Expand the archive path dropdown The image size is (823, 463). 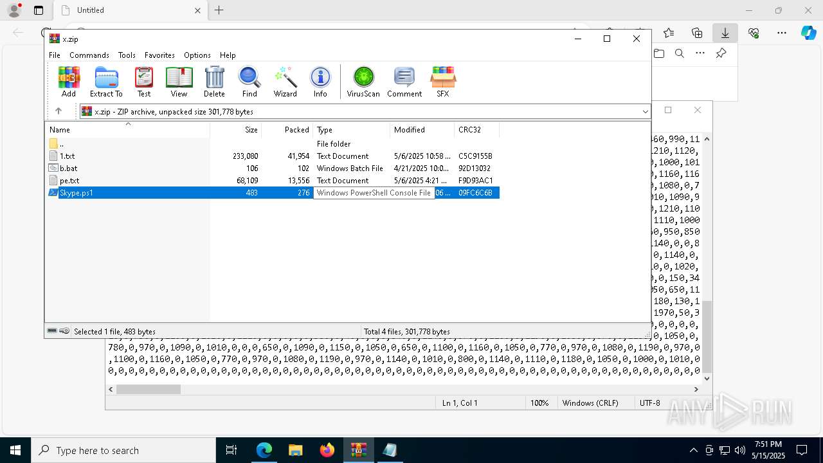(645, 112)
